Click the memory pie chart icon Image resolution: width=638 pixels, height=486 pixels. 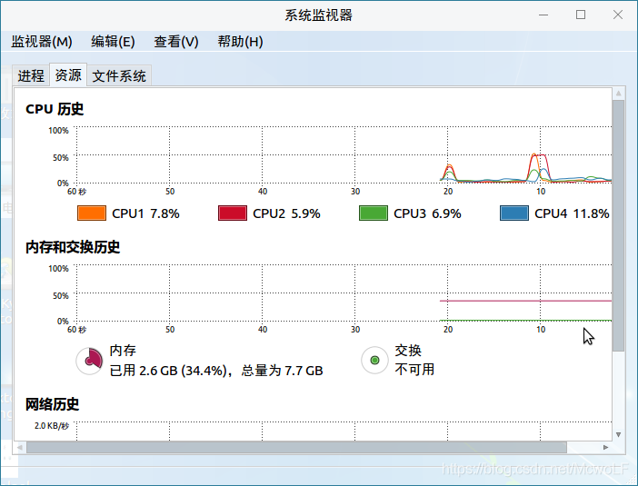click(89, 361)
